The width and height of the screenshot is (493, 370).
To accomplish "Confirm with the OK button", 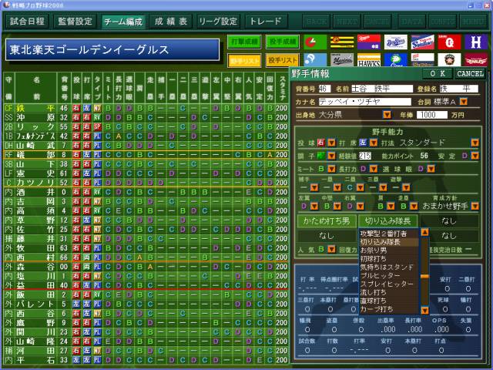I will [438, 74].
